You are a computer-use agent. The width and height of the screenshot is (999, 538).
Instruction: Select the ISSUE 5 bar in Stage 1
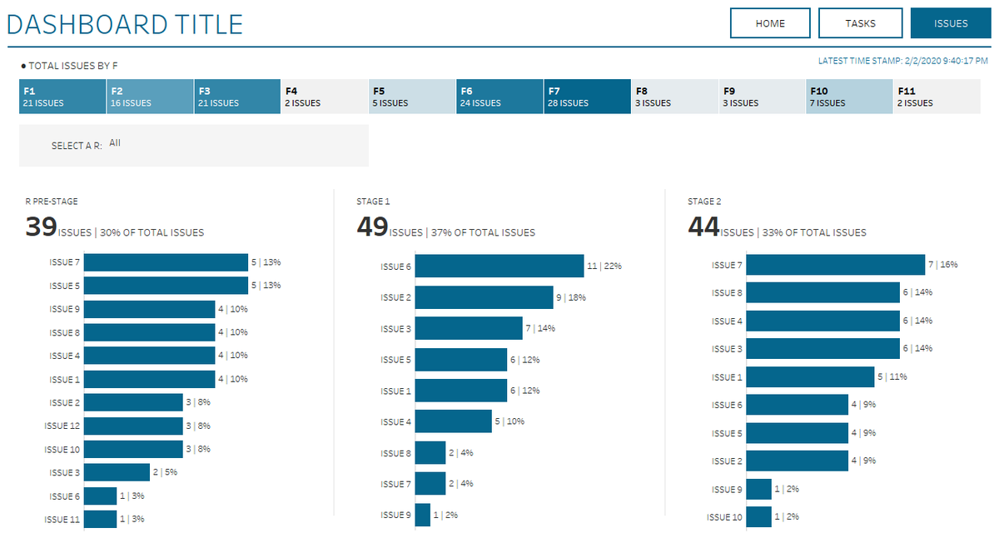tap(461, 360)
